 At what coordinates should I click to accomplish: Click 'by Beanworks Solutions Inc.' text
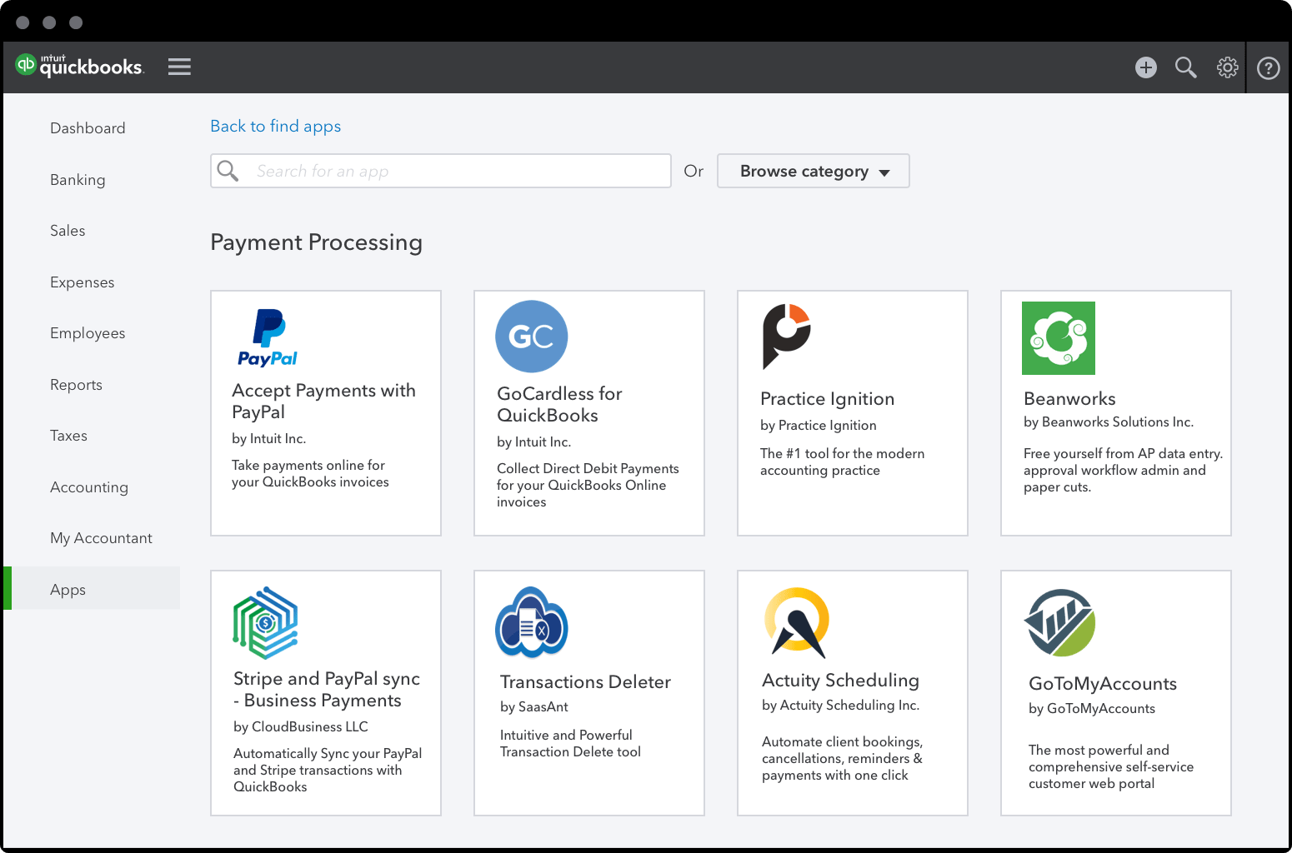click(1109, 422)
